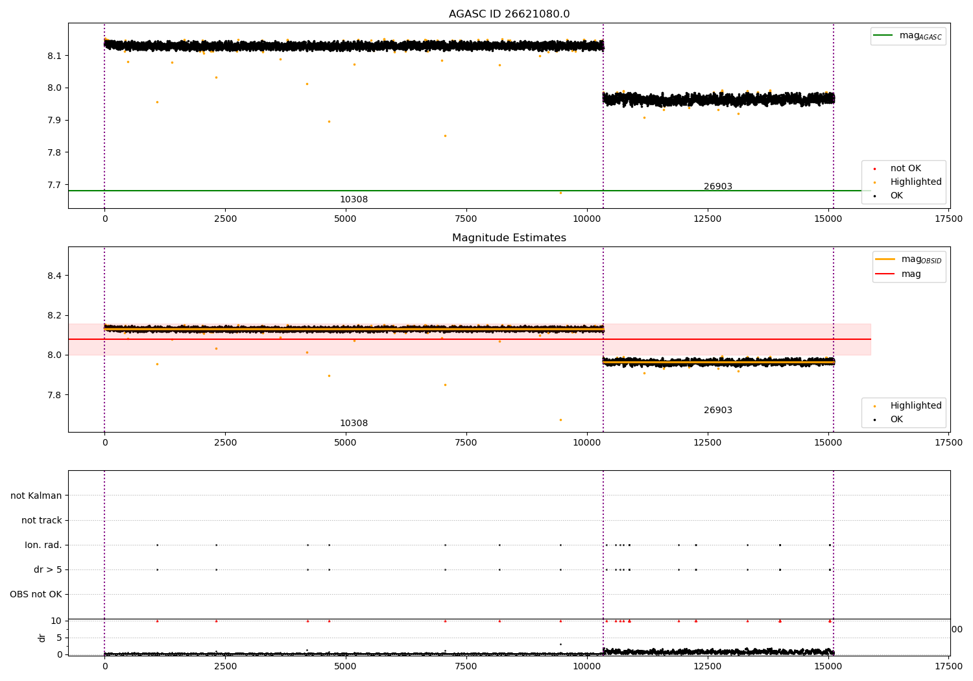Click the '7.7' y-tick in top plot

point(54,185)
